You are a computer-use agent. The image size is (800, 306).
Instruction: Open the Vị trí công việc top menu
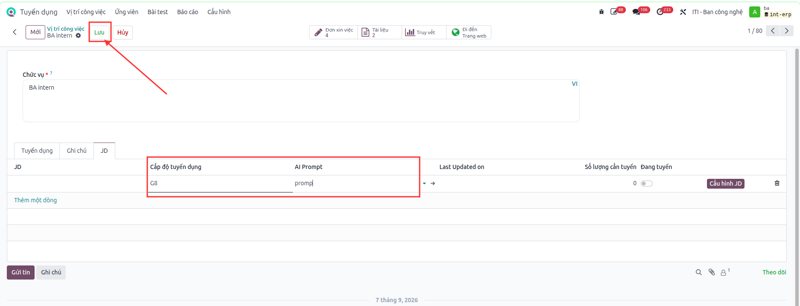(x=86, y=12)
